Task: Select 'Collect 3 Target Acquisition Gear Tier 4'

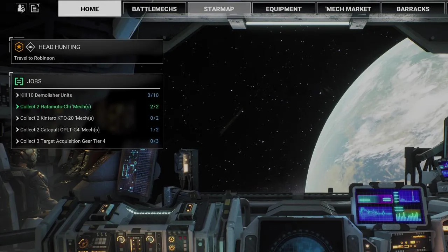Action: (63, 141)
